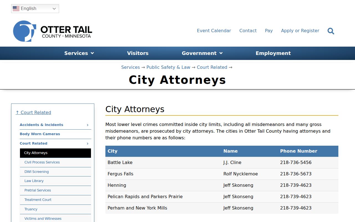Click phone number 218-736-5456

click(296, 163)
